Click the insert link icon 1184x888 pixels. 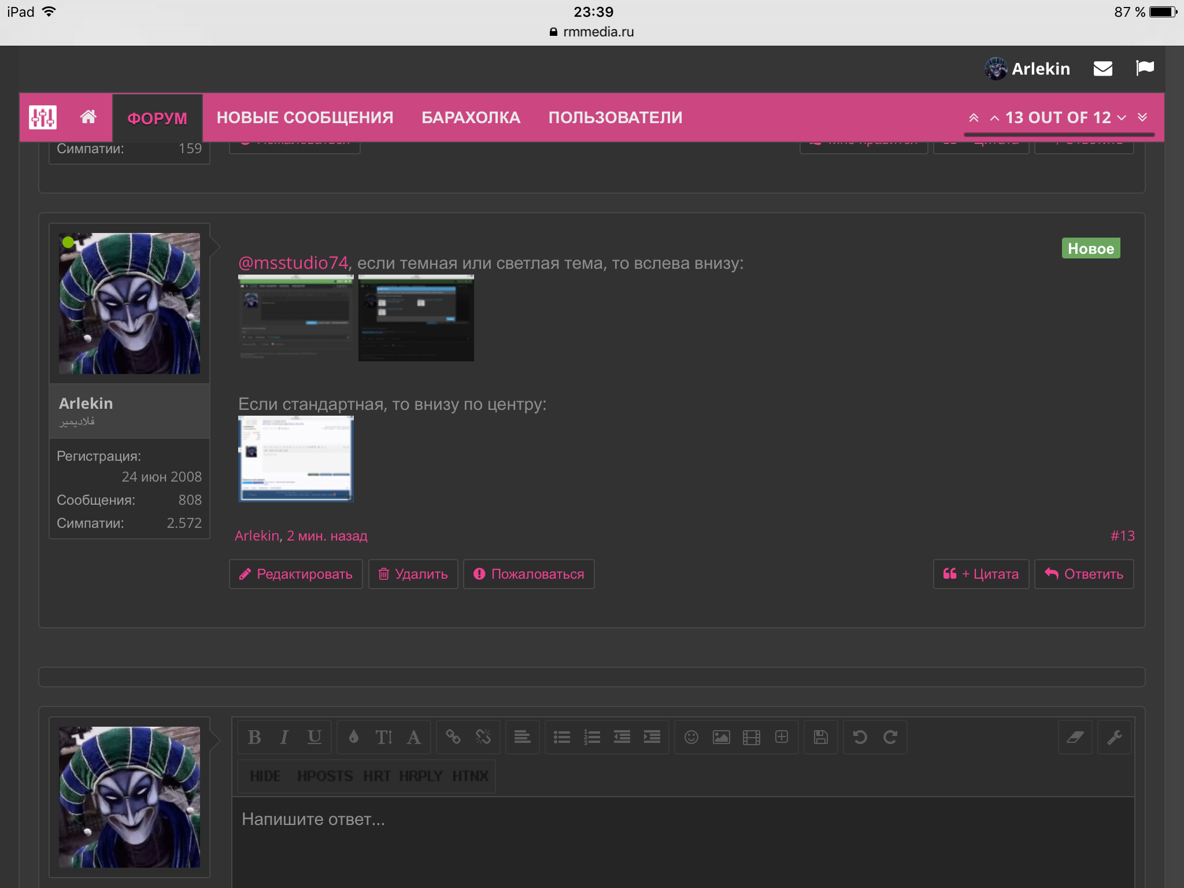[453, 737]
